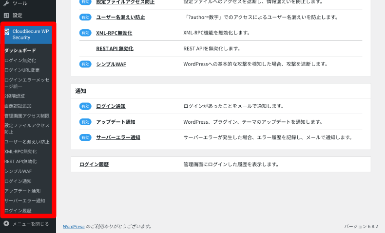This screenshot has height=233, width=385.
Task: Open XML-RPC無効化 link in main list
Action: [x=114, y=33]
